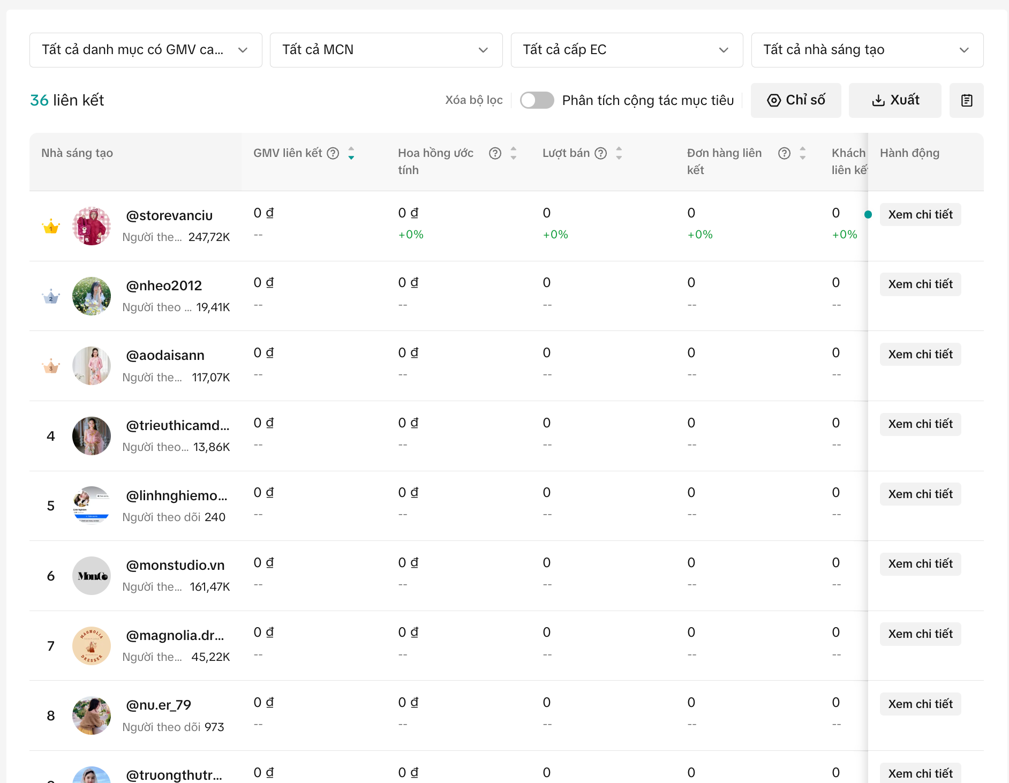Sort by GMV liên kết column arrows
This screenshot has width=1009, height=783.
[351, 154]
